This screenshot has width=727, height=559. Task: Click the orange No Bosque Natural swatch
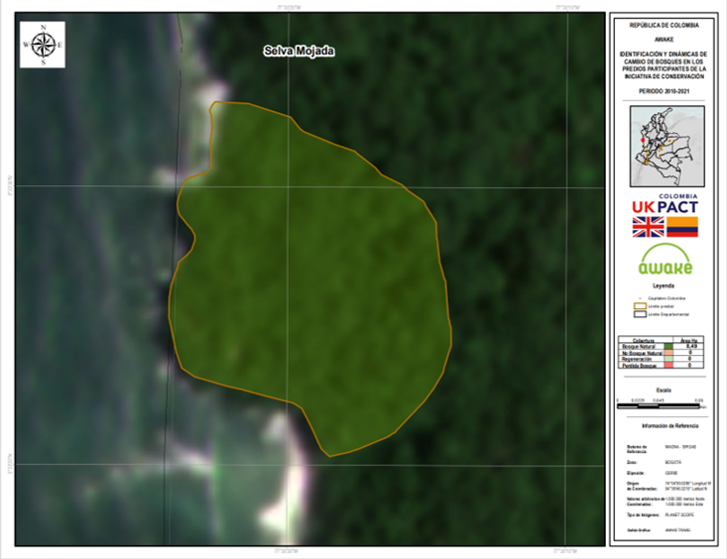coord(668,353)
